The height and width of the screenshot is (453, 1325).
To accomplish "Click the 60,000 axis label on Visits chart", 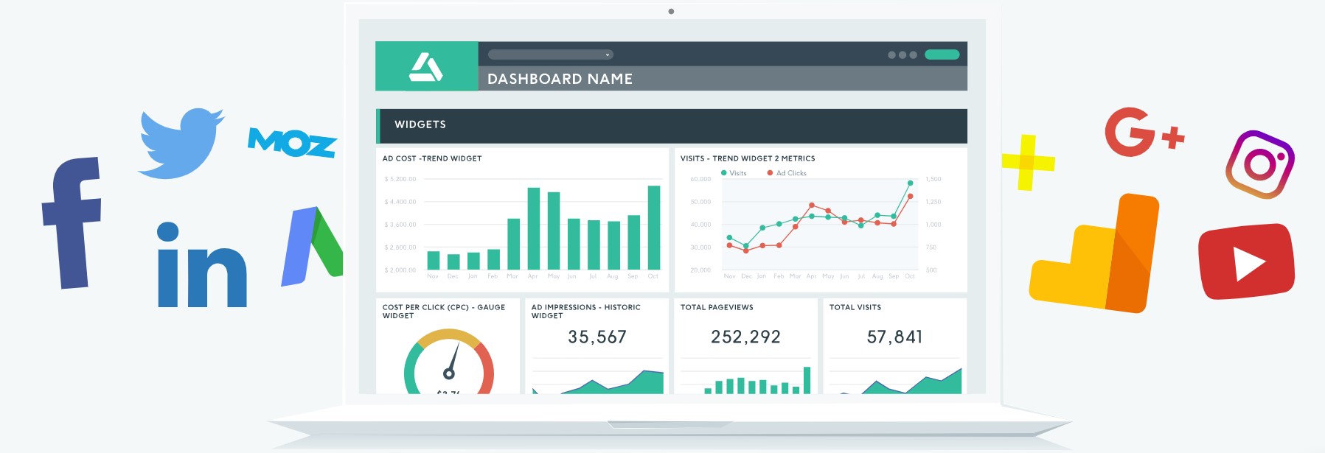I will 700,179.
